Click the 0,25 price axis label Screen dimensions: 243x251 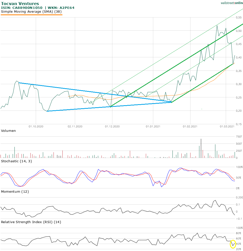click(x=238, y=97)
